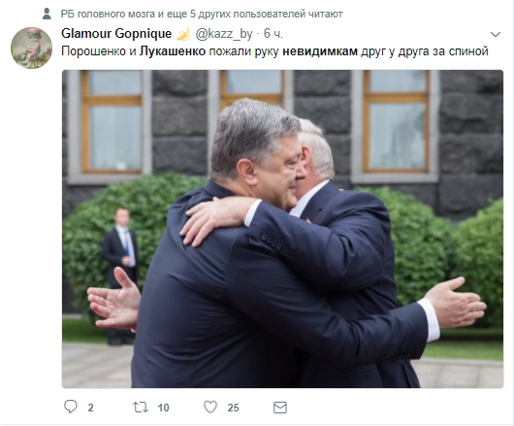Open tweet permalink via the 6 ч. timestamp
514x426 pixels.
click(273, 33)
